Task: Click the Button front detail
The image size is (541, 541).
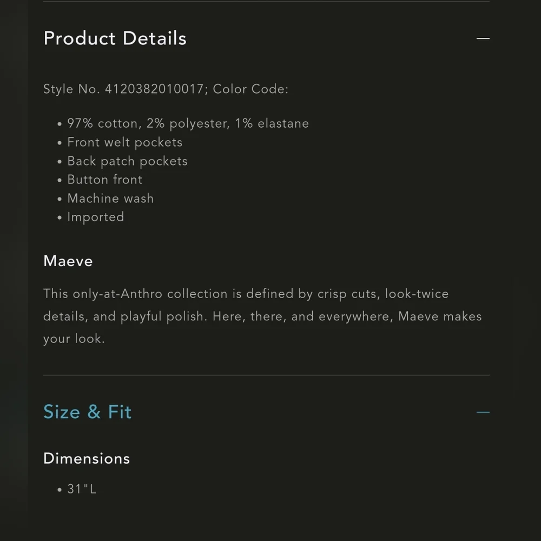Action: pos(104,180)
